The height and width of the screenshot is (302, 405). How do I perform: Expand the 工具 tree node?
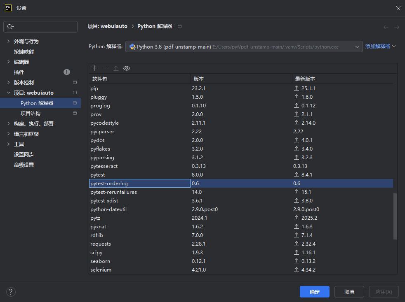click(9, 144)
